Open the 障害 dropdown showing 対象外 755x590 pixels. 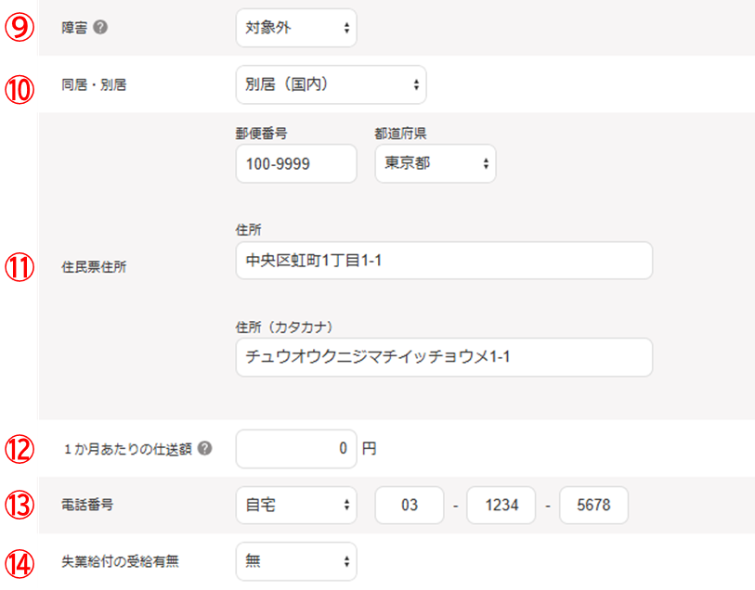295,28
